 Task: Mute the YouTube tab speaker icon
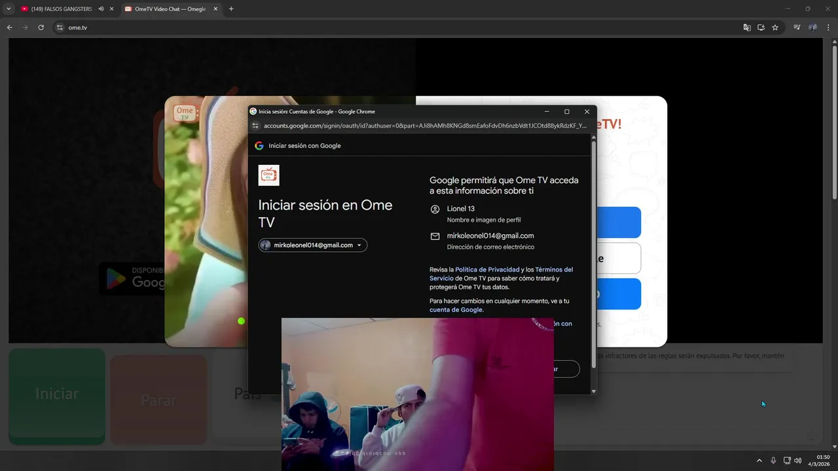(101, 9)
